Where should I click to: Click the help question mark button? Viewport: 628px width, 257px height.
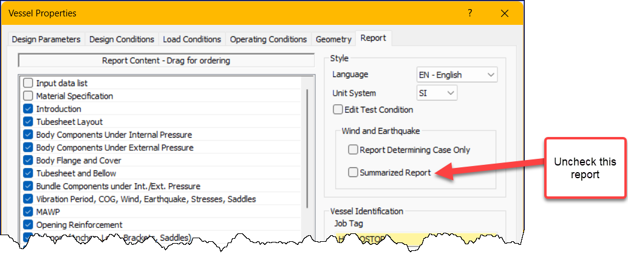click(470, 13)
